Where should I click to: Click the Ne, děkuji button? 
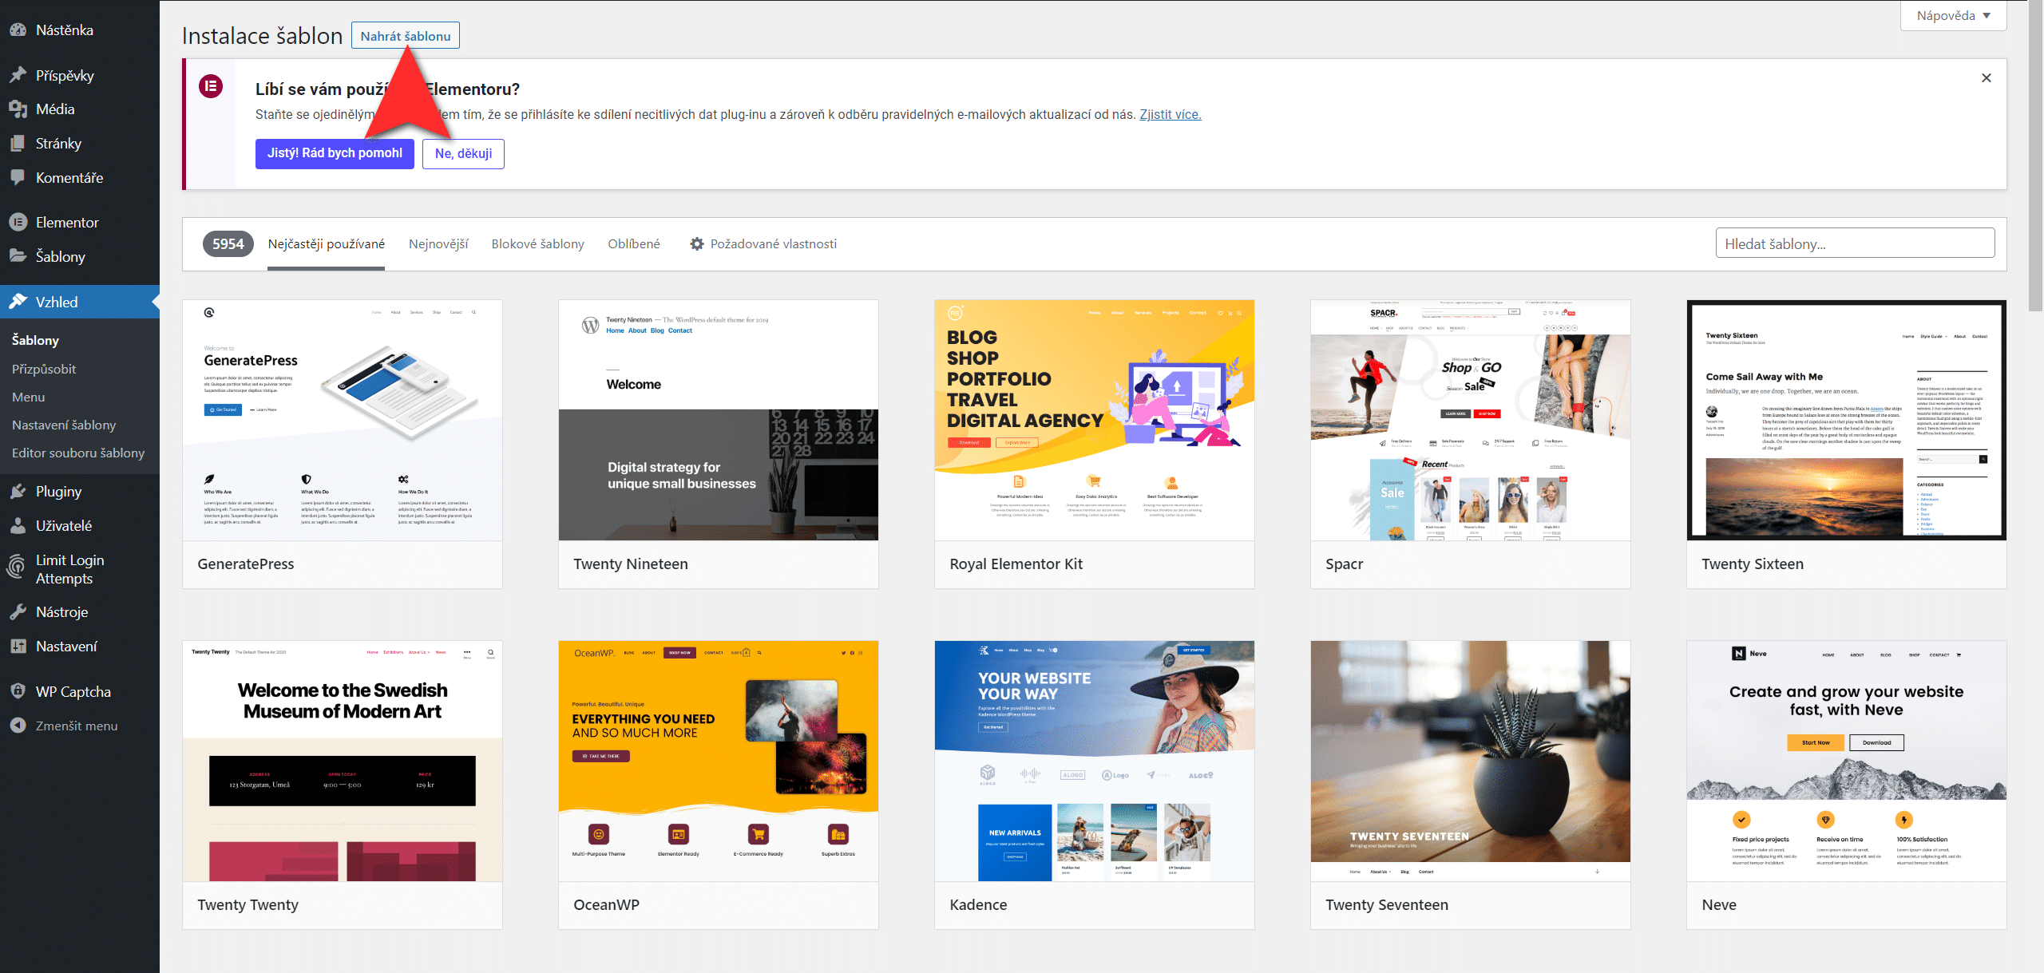pyautogui.click(x=463, y=153)
